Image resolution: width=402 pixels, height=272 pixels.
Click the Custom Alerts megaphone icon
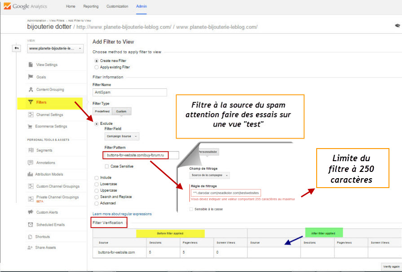[x=31, y=212]
